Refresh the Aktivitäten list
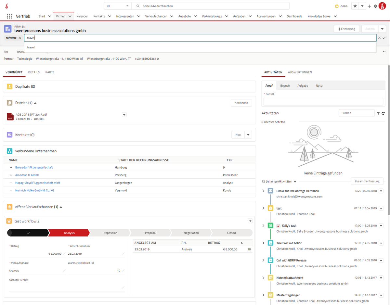The width and height of the screenshot is (390, 305). 383,113
